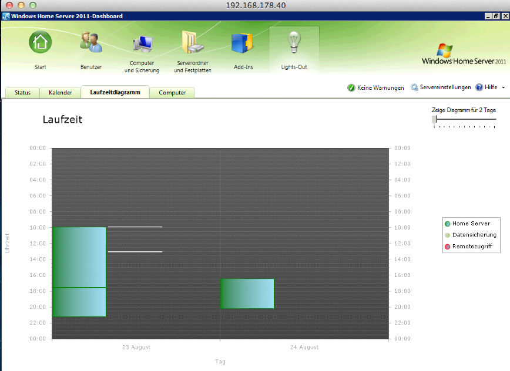Click the Windows Home Server 2011 logo
Screen dimensions: 510x371
[x=464, y=55]
